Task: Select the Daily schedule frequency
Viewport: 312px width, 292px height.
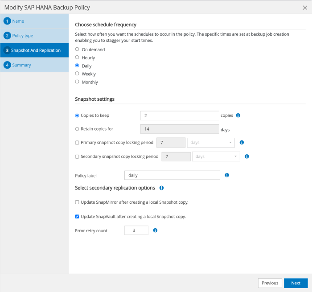Action: [x=77, y=66]
